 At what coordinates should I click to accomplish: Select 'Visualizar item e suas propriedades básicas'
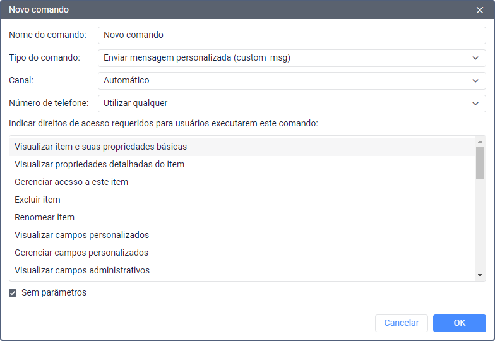pos(101,147)
